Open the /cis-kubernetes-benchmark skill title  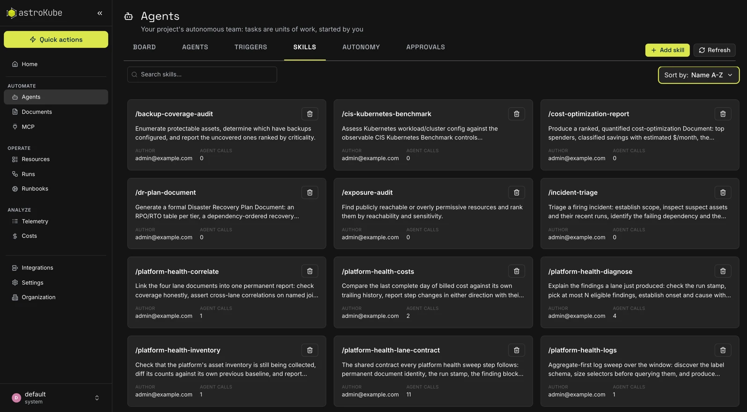click(386, 114)
